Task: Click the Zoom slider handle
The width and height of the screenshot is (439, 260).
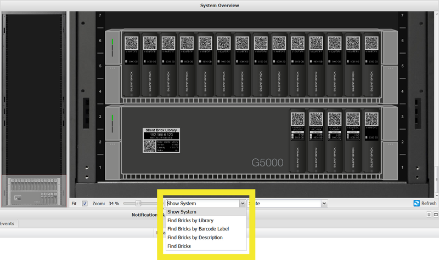Action: tap(138, 203)
